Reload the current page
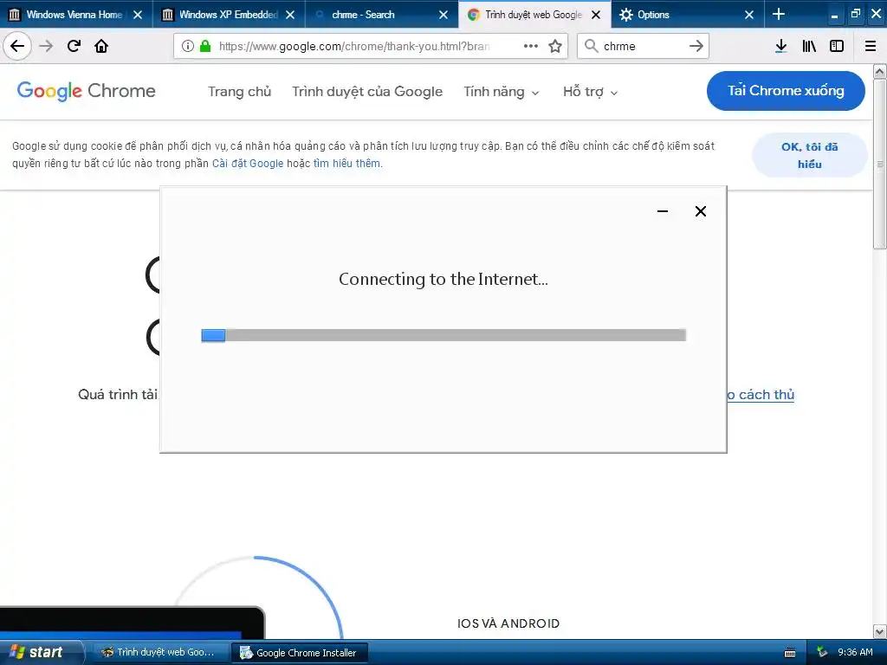Image resolution: width=887 pixels, height=665 pixels. 74,46
